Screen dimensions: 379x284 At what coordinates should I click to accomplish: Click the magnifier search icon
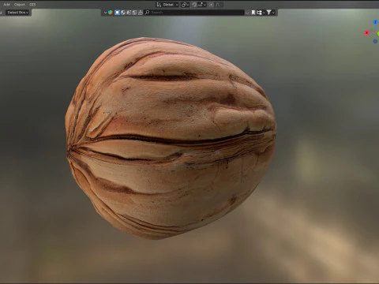148,13
